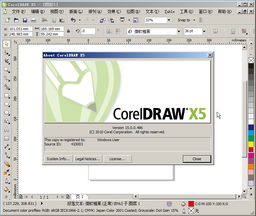Select the Pick tool in toolbox

[6, 44]
